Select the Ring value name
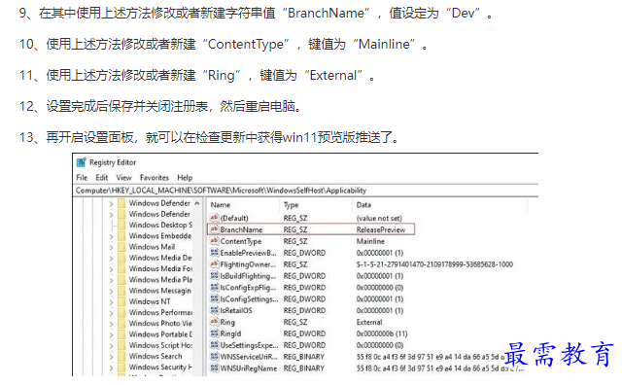Screen dimensions: 622x385 coord(227,322)
